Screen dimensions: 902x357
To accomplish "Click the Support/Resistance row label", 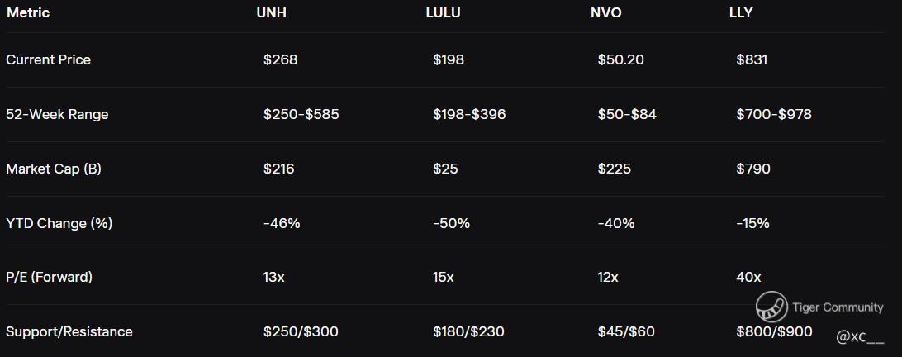I will 69,331.
